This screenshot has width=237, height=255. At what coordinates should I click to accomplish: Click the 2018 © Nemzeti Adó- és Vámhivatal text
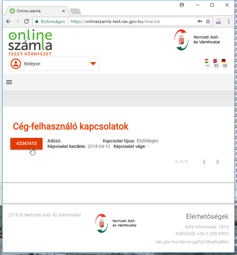pyautogui.click(x=44, y=215)
